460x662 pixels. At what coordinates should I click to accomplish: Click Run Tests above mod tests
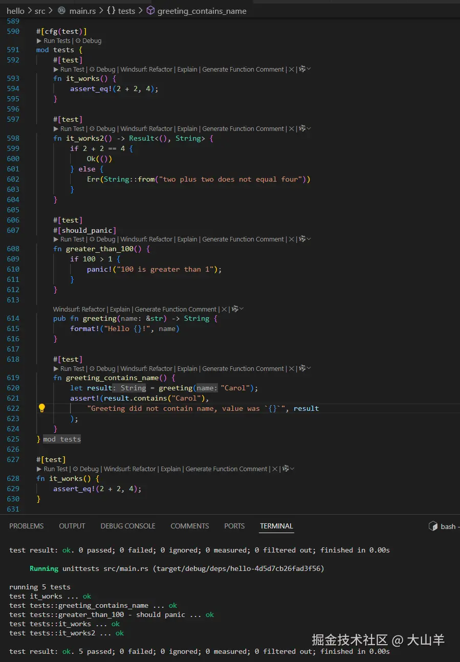56,41
